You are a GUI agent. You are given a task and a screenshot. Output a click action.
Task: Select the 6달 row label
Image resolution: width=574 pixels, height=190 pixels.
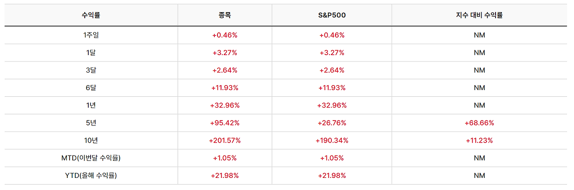pyautogui.click(x=91, y=88)
